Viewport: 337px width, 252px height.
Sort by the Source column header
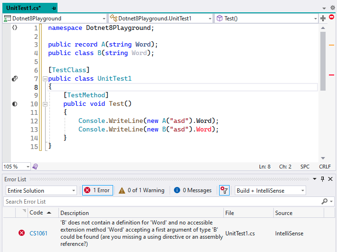(x=299, y=213)
